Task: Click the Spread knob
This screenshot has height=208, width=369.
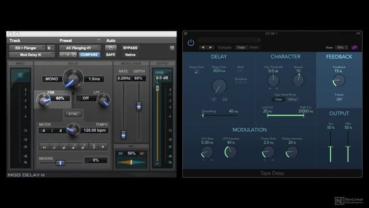Action: [298, 80]
